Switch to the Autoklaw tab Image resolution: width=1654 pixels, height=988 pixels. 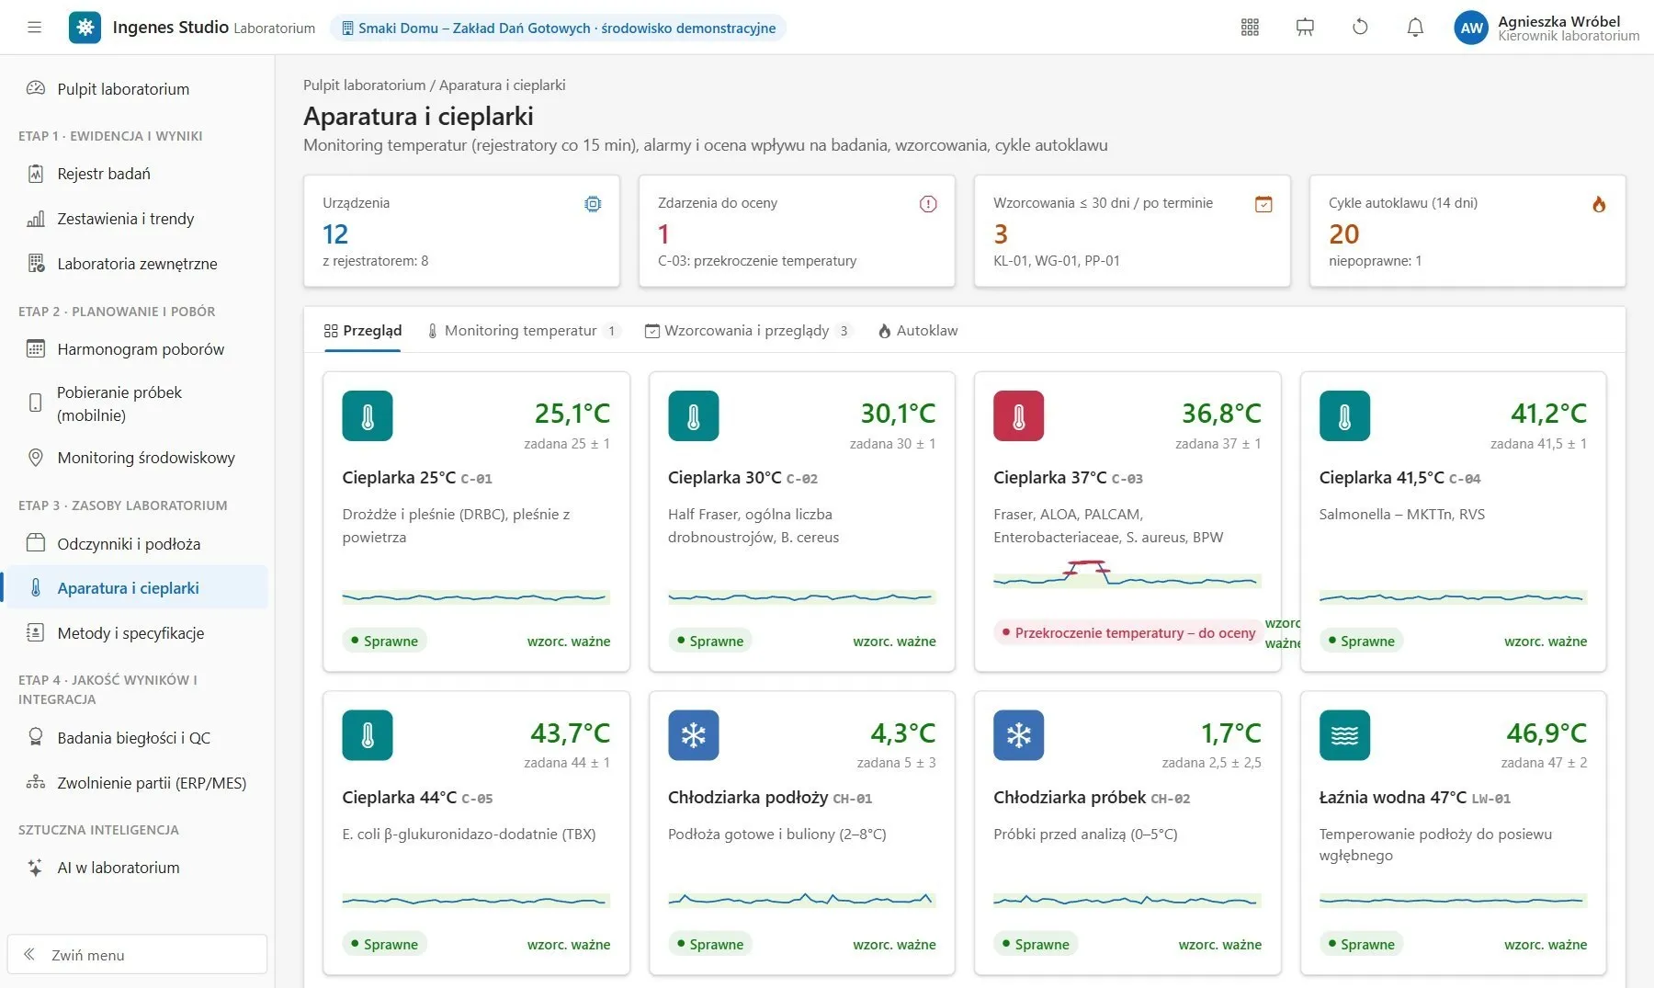(x=918, y=331)
